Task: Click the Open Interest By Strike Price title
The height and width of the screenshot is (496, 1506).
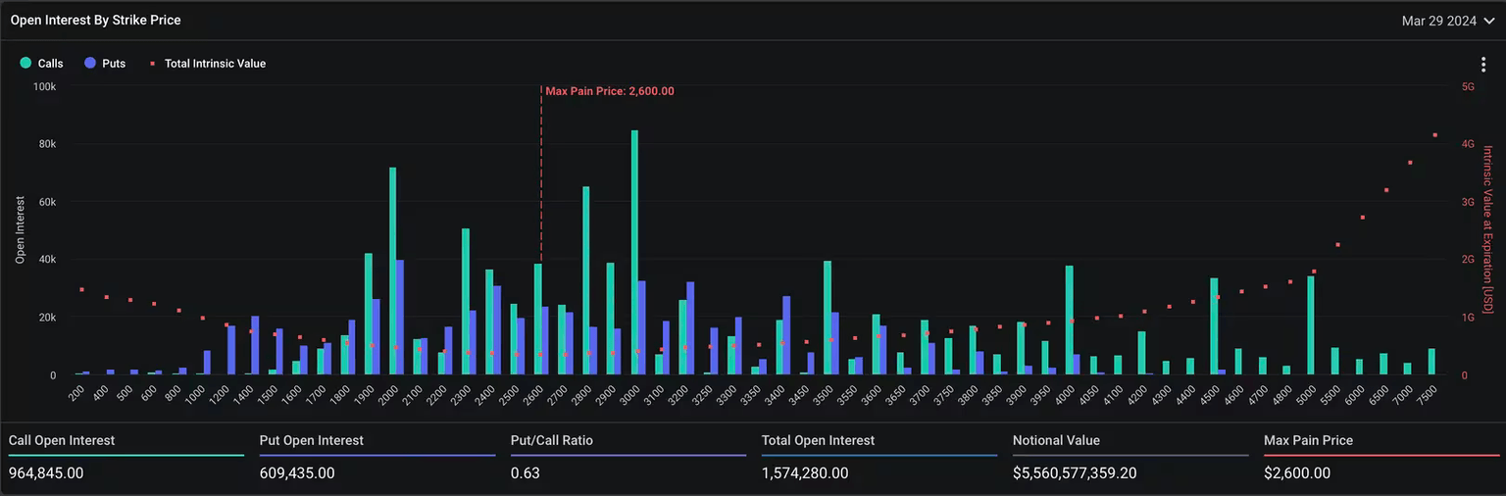Action: (x=95, y=20)
